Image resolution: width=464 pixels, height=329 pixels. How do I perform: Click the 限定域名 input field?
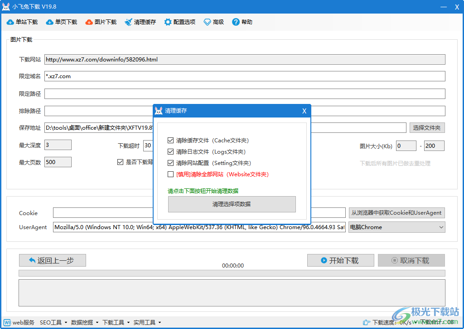[x=245, y=76]
